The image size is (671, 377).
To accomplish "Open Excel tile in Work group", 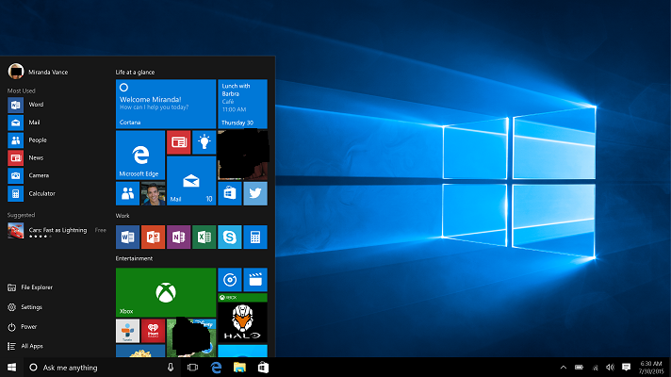I will tap(204, 237).
